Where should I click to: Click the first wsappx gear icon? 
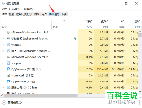coord(8,45)
